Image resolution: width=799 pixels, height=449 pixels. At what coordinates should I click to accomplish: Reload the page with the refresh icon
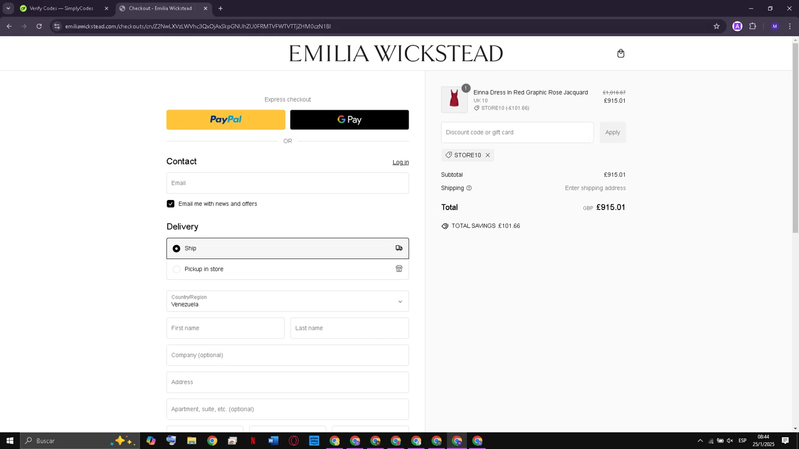39,26
